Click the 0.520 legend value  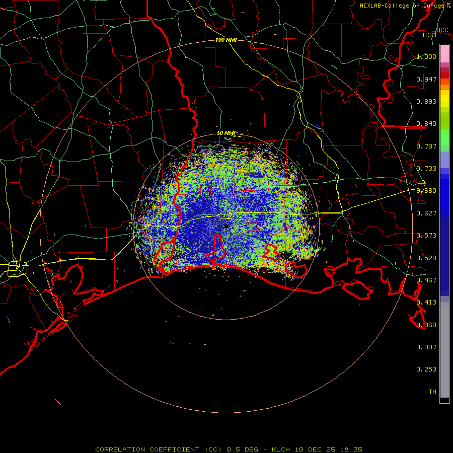pos(426,258)
